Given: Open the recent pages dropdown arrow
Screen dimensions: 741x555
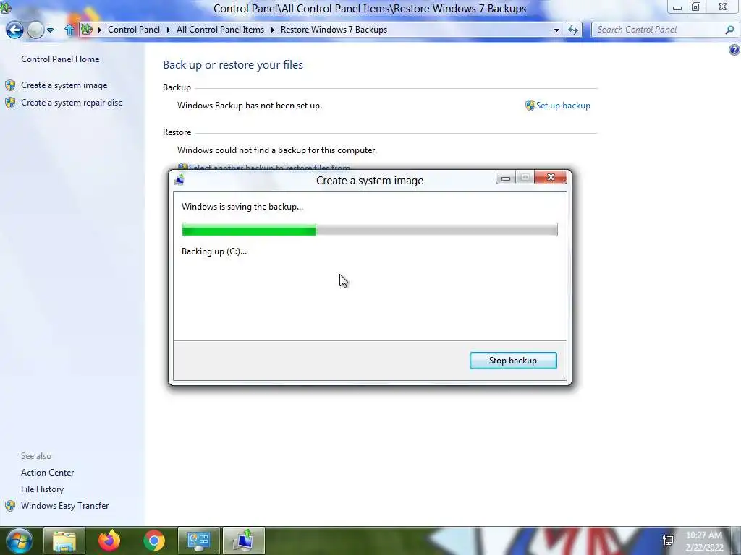Looking at the screenshot, I should pos(50,30).
